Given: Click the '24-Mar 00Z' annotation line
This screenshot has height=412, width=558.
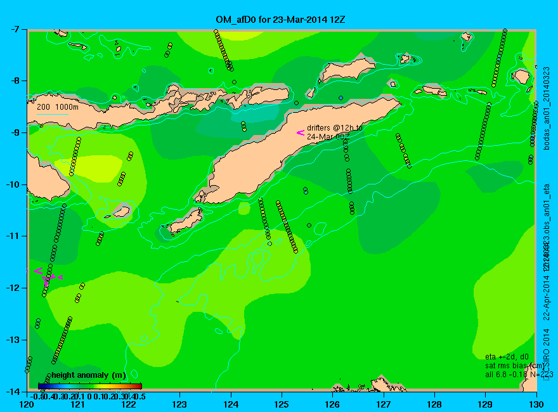Looking at the screenshot, I should (x=328, y=137).
